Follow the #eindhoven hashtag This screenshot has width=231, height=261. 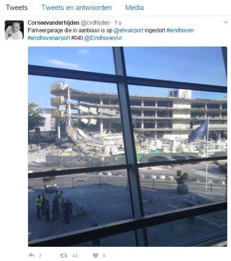[180, 30]
